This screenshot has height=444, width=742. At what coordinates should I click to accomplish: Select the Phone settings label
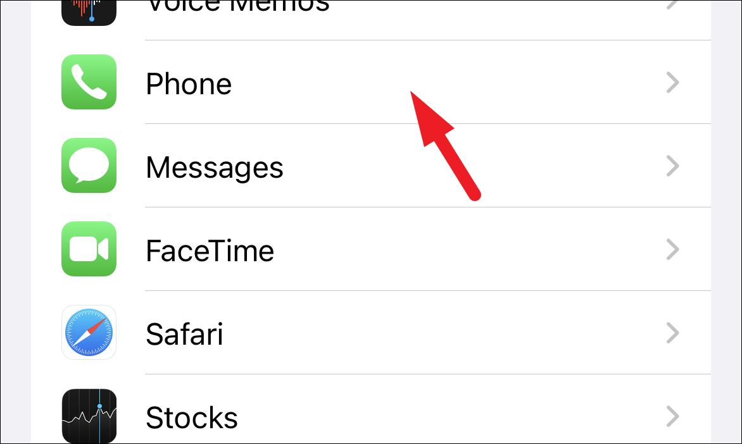189,84
